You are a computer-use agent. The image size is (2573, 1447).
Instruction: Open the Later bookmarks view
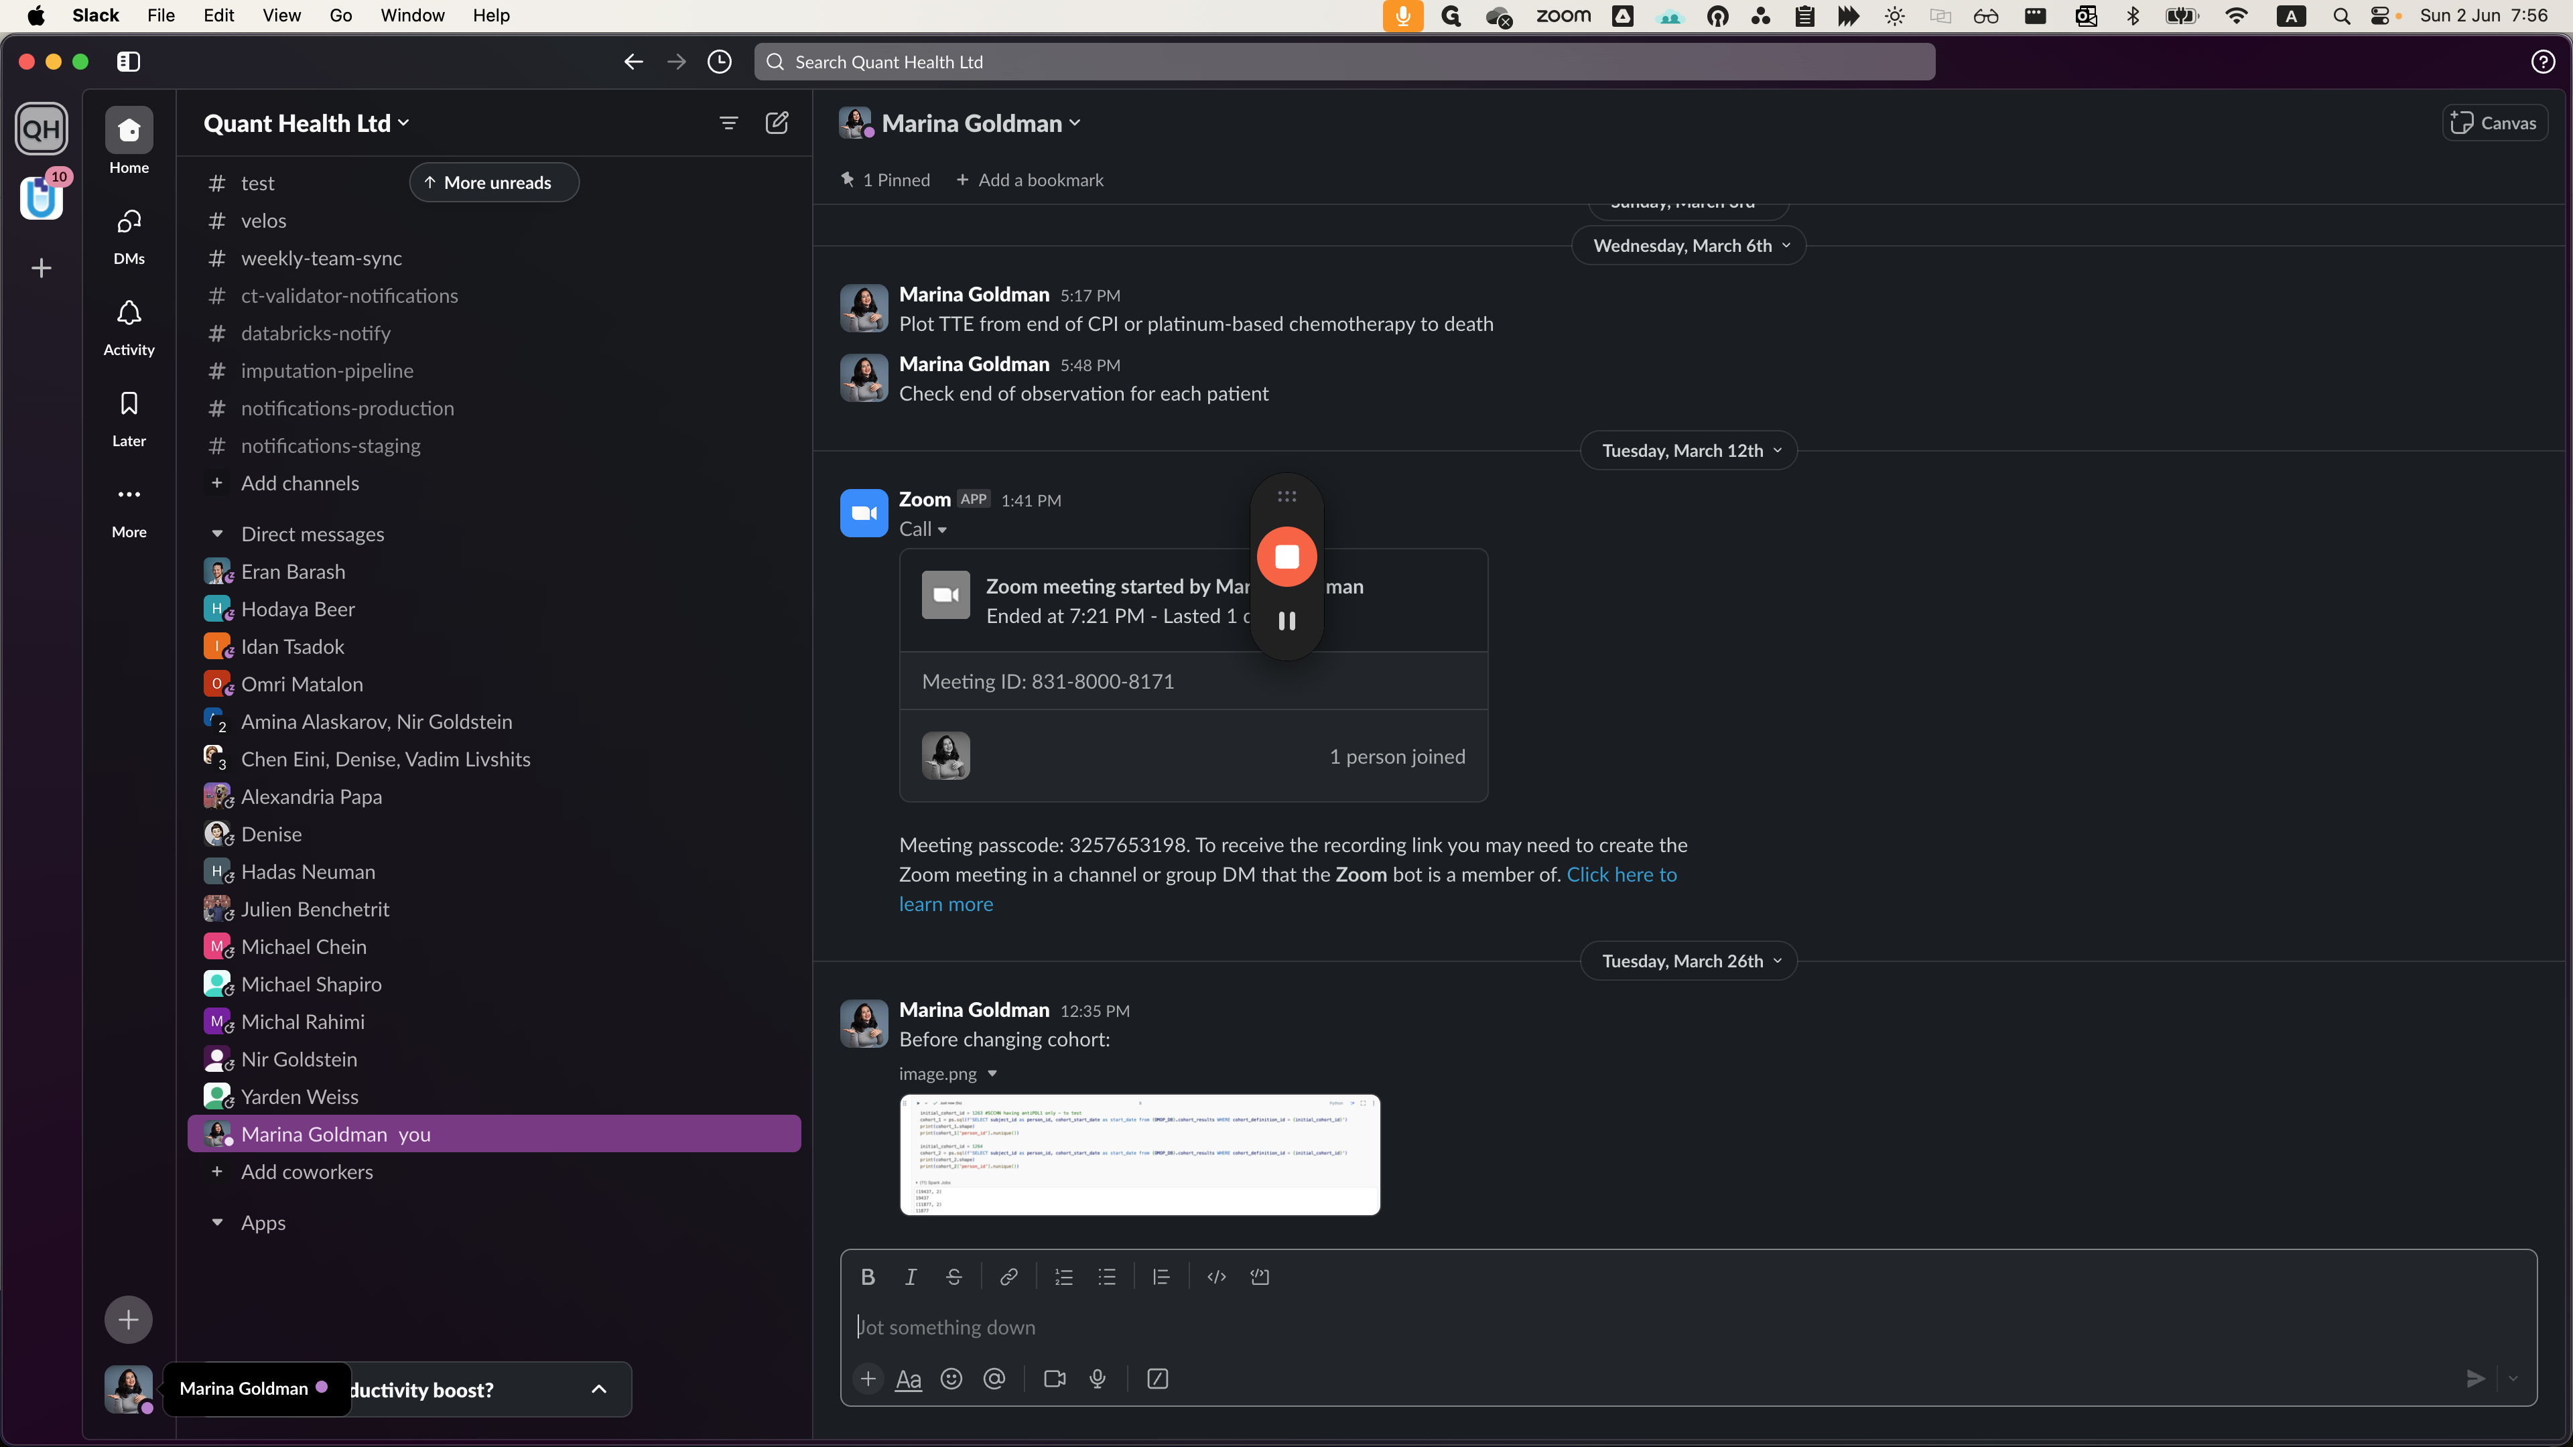(129, 419)
